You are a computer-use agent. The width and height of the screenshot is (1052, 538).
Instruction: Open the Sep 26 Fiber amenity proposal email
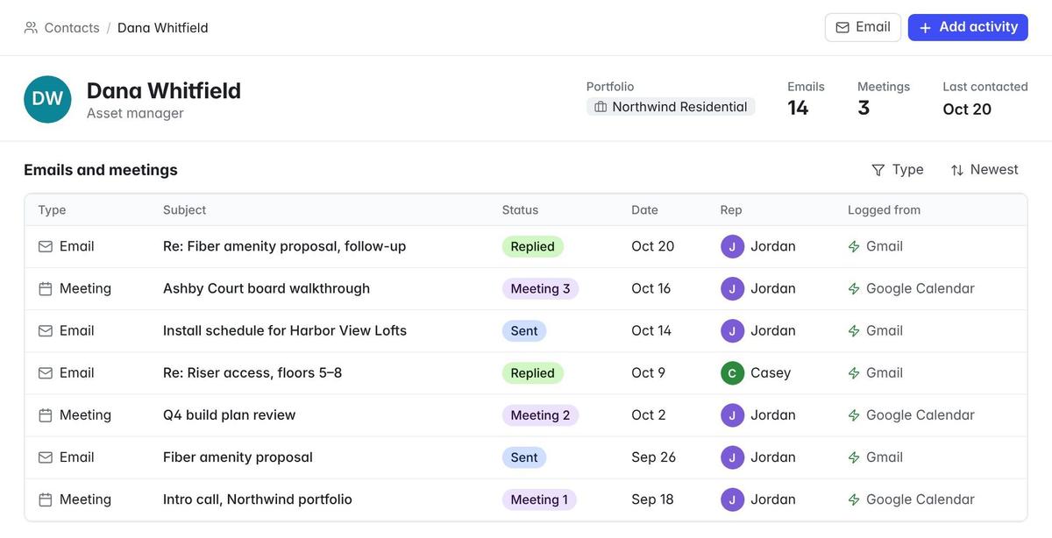pos(238,457)
